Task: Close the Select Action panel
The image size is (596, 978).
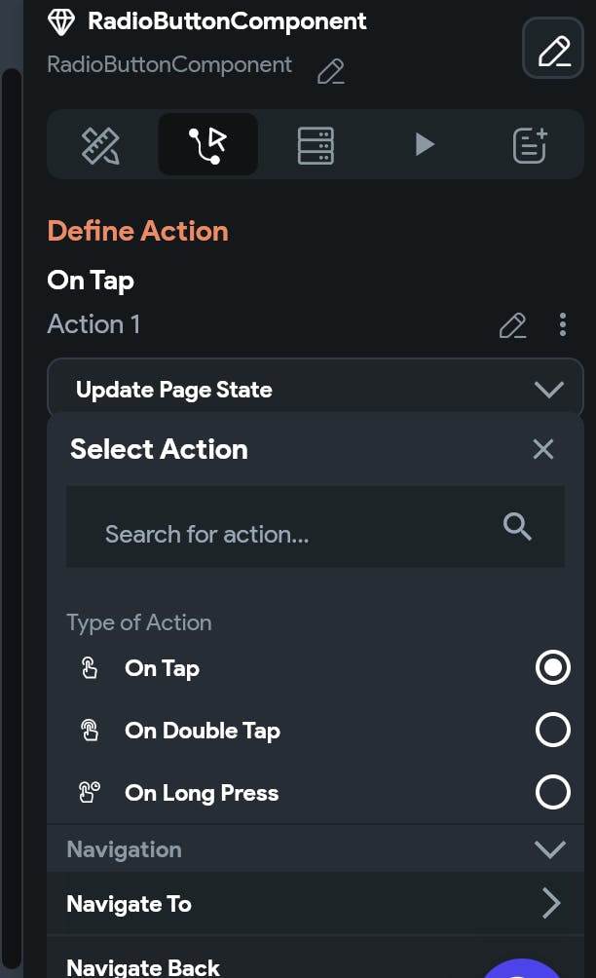Action: pyautogui.click(x=542, y=449)
